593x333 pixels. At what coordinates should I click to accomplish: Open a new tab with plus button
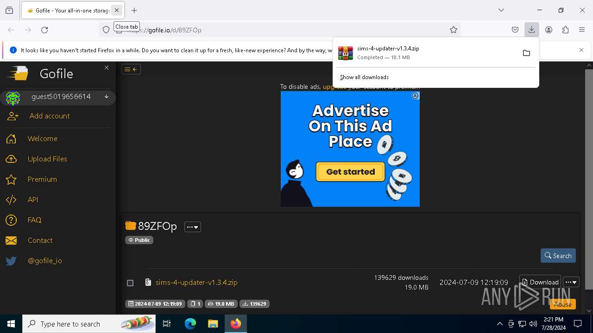(134, 10)
